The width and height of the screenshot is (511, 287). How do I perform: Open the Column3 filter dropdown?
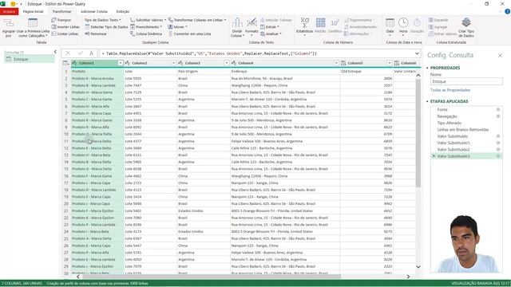(227, 63)
